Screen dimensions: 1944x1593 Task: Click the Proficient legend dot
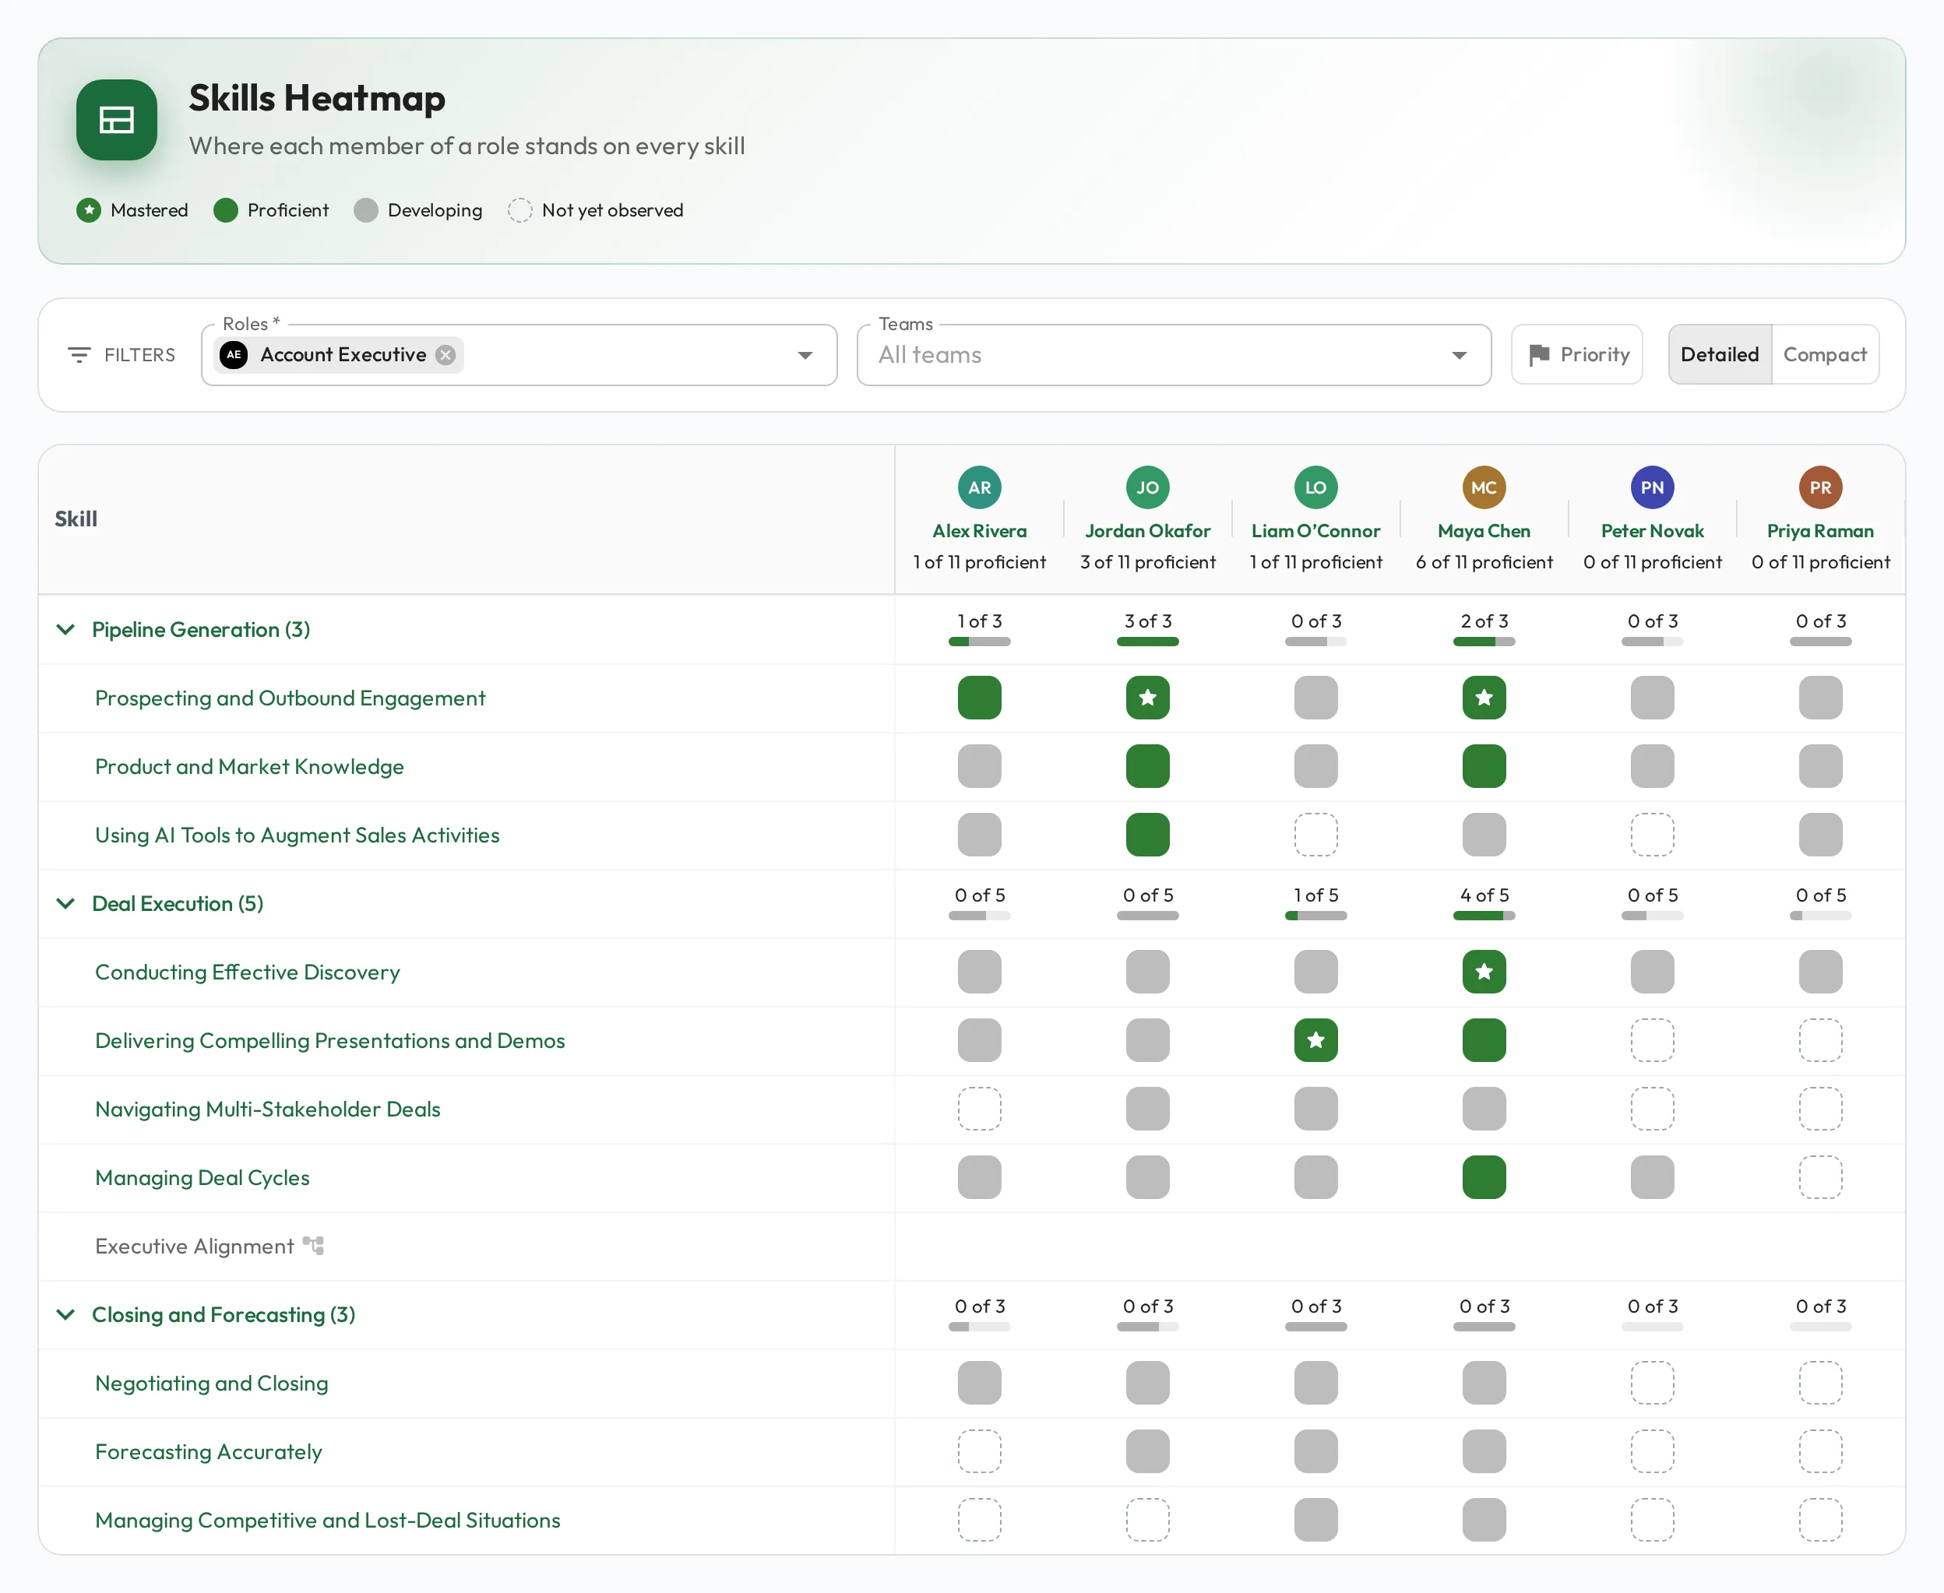[226, 210]
